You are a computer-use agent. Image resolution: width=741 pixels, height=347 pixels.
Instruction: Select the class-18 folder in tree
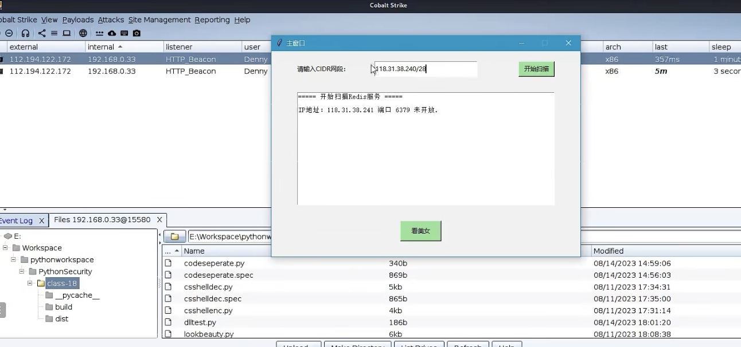pyautogui.click(x=62, y=283)
